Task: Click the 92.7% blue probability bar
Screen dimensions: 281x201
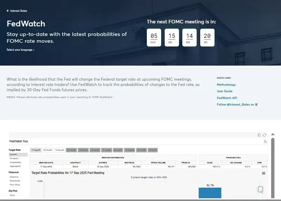Action: point(210,193)
